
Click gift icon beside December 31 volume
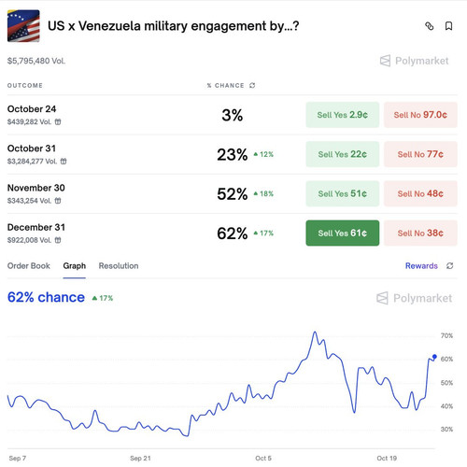click(x=58, y=240)
